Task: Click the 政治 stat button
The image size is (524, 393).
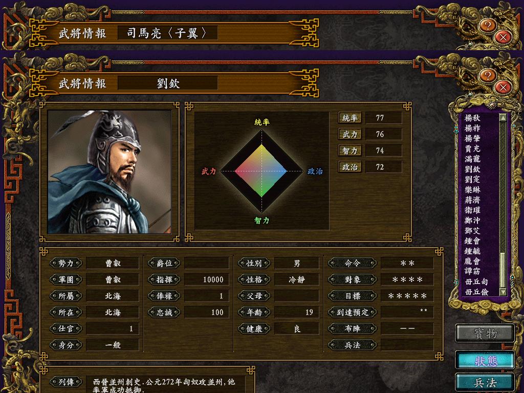Action: (x=350, y=167)
